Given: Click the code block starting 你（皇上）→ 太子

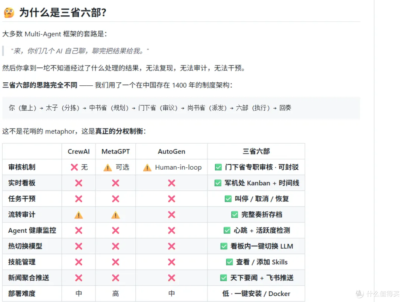Looking at the screenshot, I should (181, 108).
